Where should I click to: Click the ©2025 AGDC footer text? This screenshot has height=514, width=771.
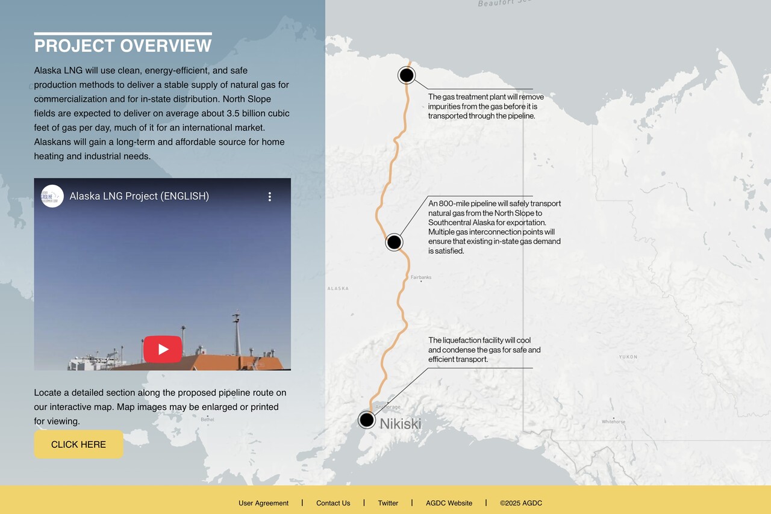[521, 503]
